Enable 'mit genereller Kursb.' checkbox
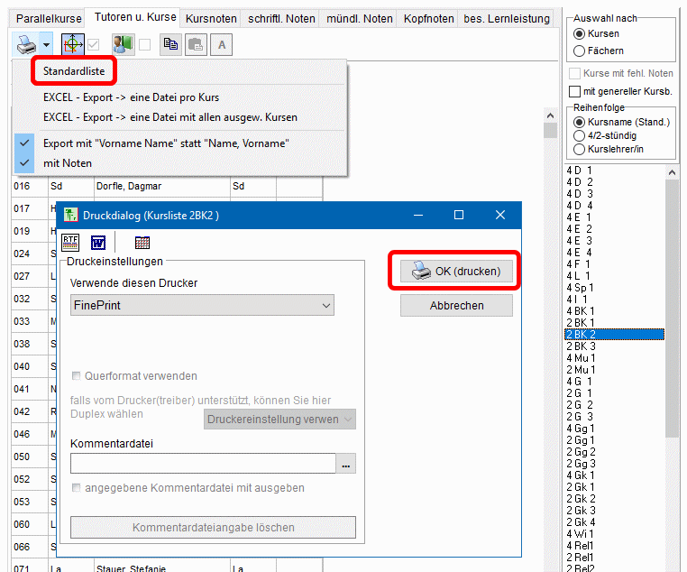The image size is (687, 572). pos(575,91)
